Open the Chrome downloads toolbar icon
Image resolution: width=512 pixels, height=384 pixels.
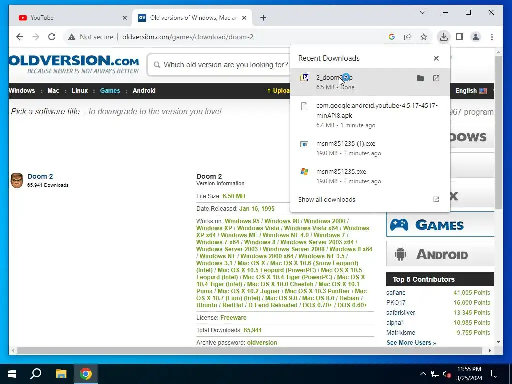tap(444, 37)
